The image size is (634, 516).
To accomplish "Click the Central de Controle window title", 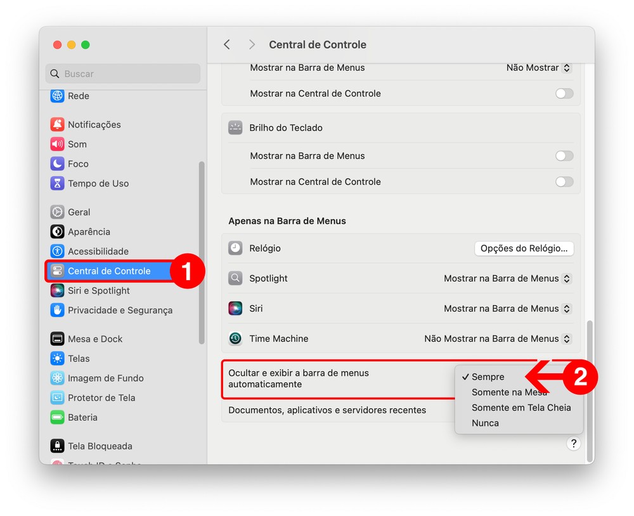I will click(x=318, y=44).
